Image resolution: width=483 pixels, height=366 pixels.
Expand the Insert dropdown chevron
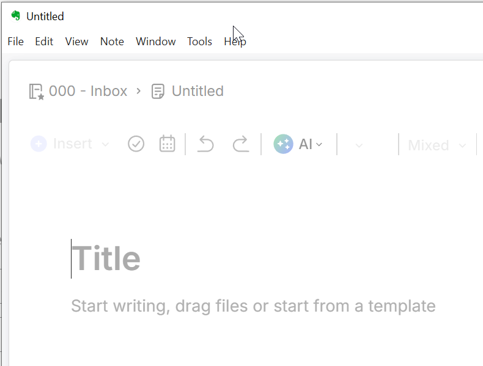tap(105, 144)
